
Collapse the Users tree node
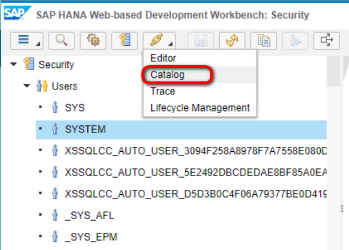[x=27, y=86]
